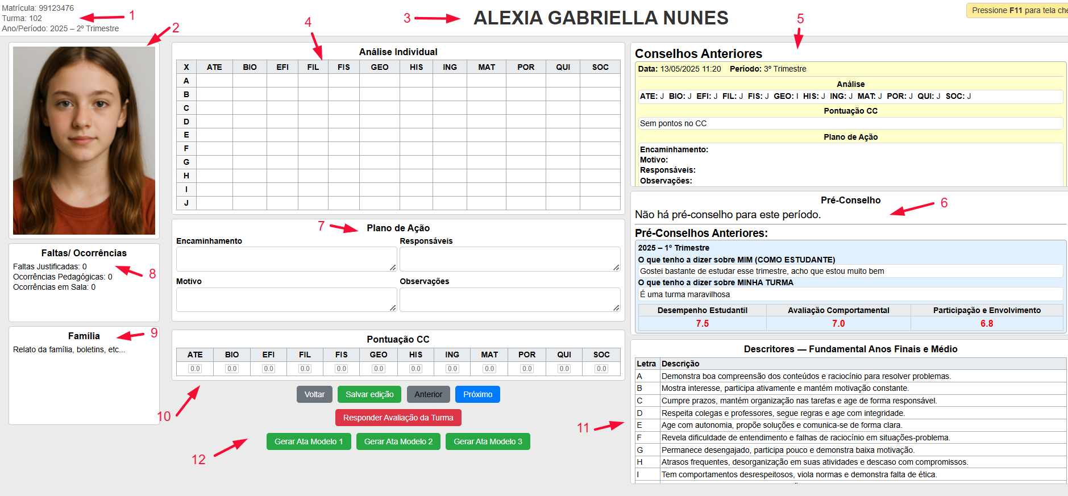Viewport: 1068px width, 496px height.
Task: Advance to Próximo student
Action: coord(477,394)
